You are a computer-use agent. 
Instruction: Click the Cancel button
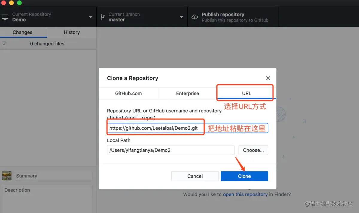point(195,176)
